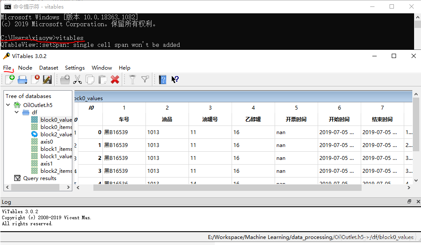Click column header 结束时间
The height and width of the screenshot is (245, 421).
pos(382,119)
